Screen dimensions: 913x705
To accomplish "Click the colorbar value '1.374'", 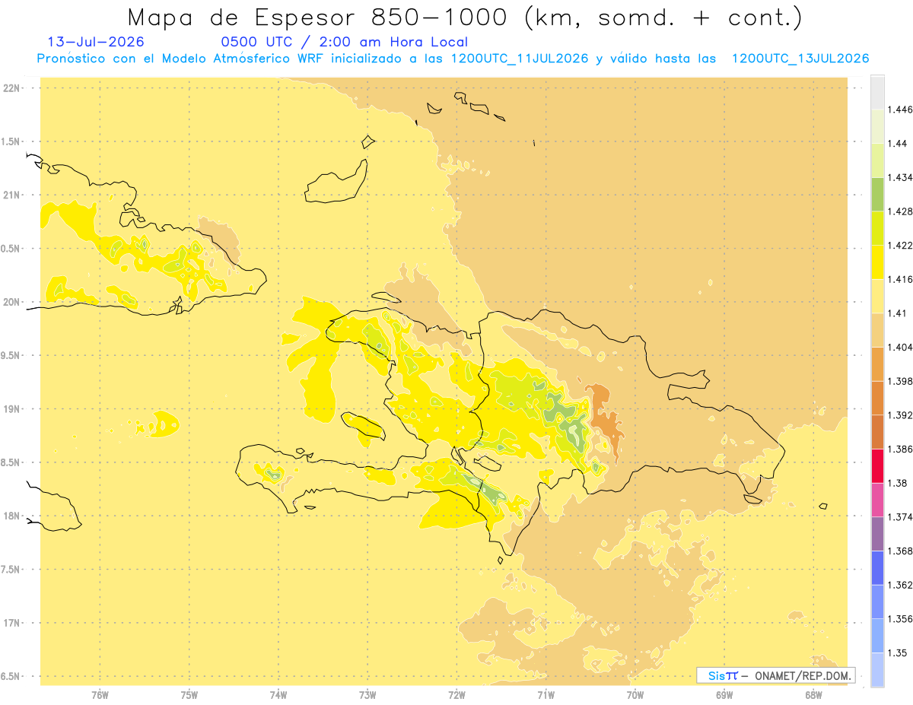I will (x=900, y=517).
